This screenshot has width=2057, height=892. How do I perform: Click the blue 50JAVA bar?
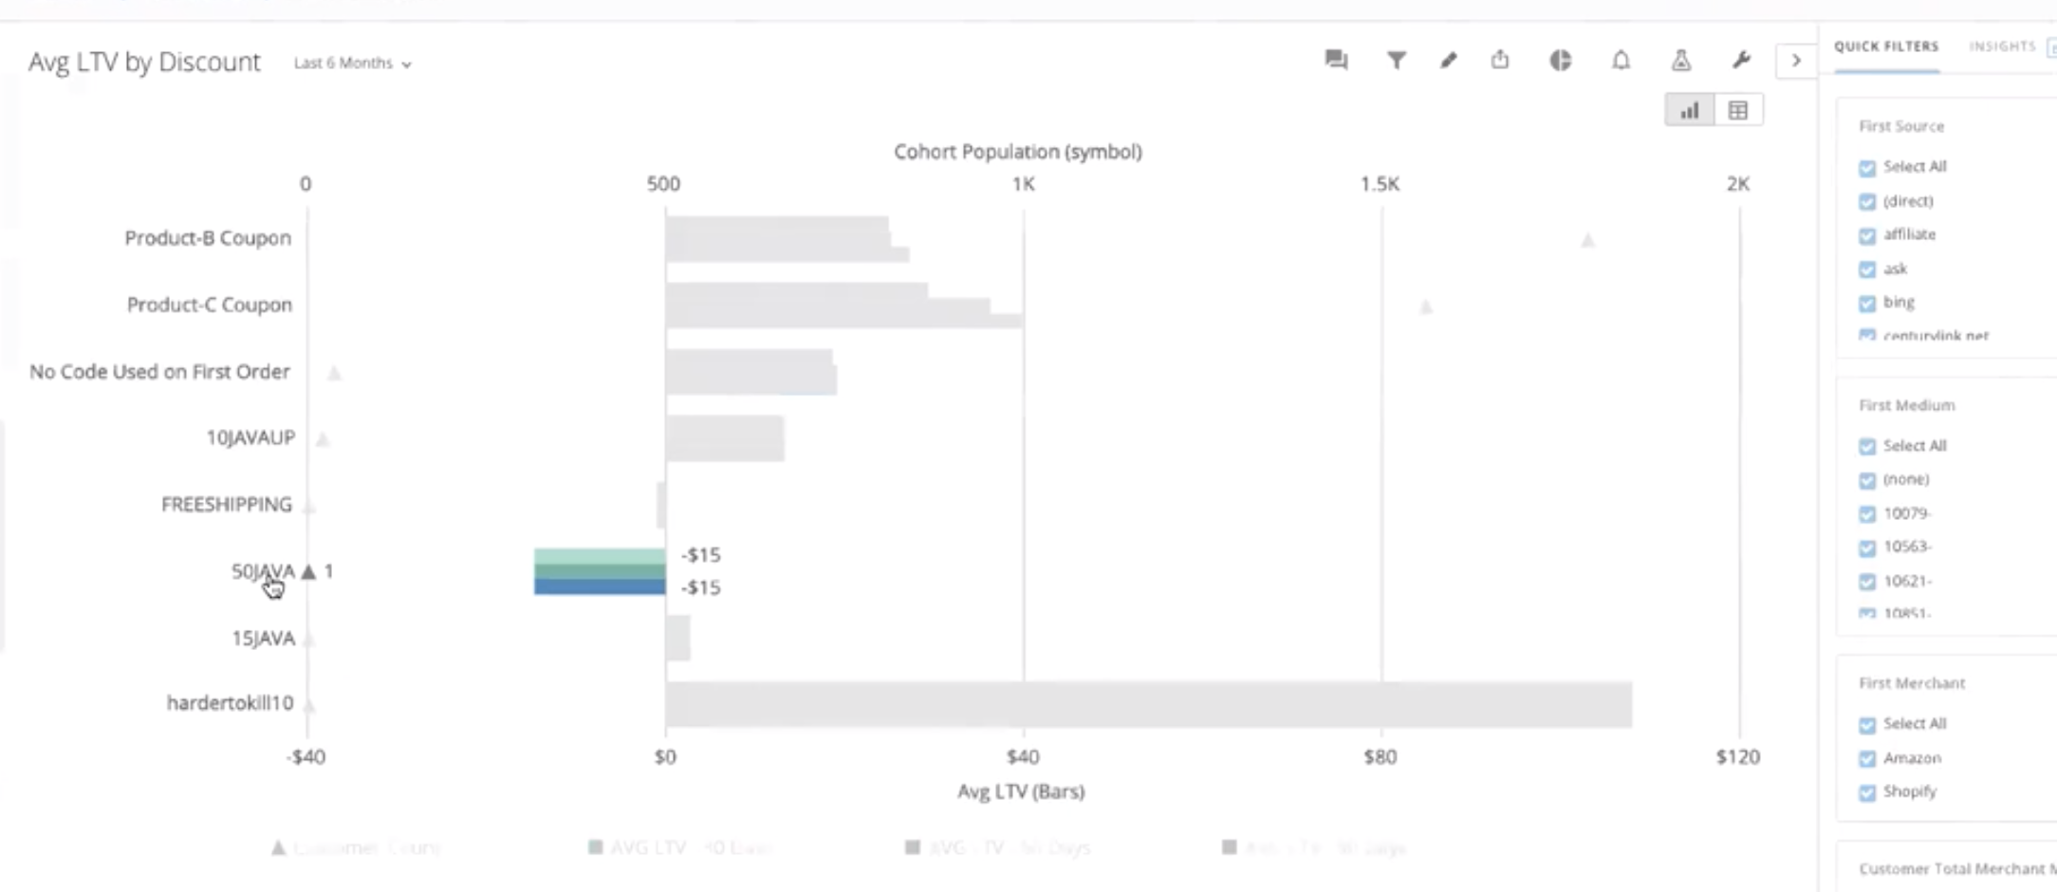(600, 587)
